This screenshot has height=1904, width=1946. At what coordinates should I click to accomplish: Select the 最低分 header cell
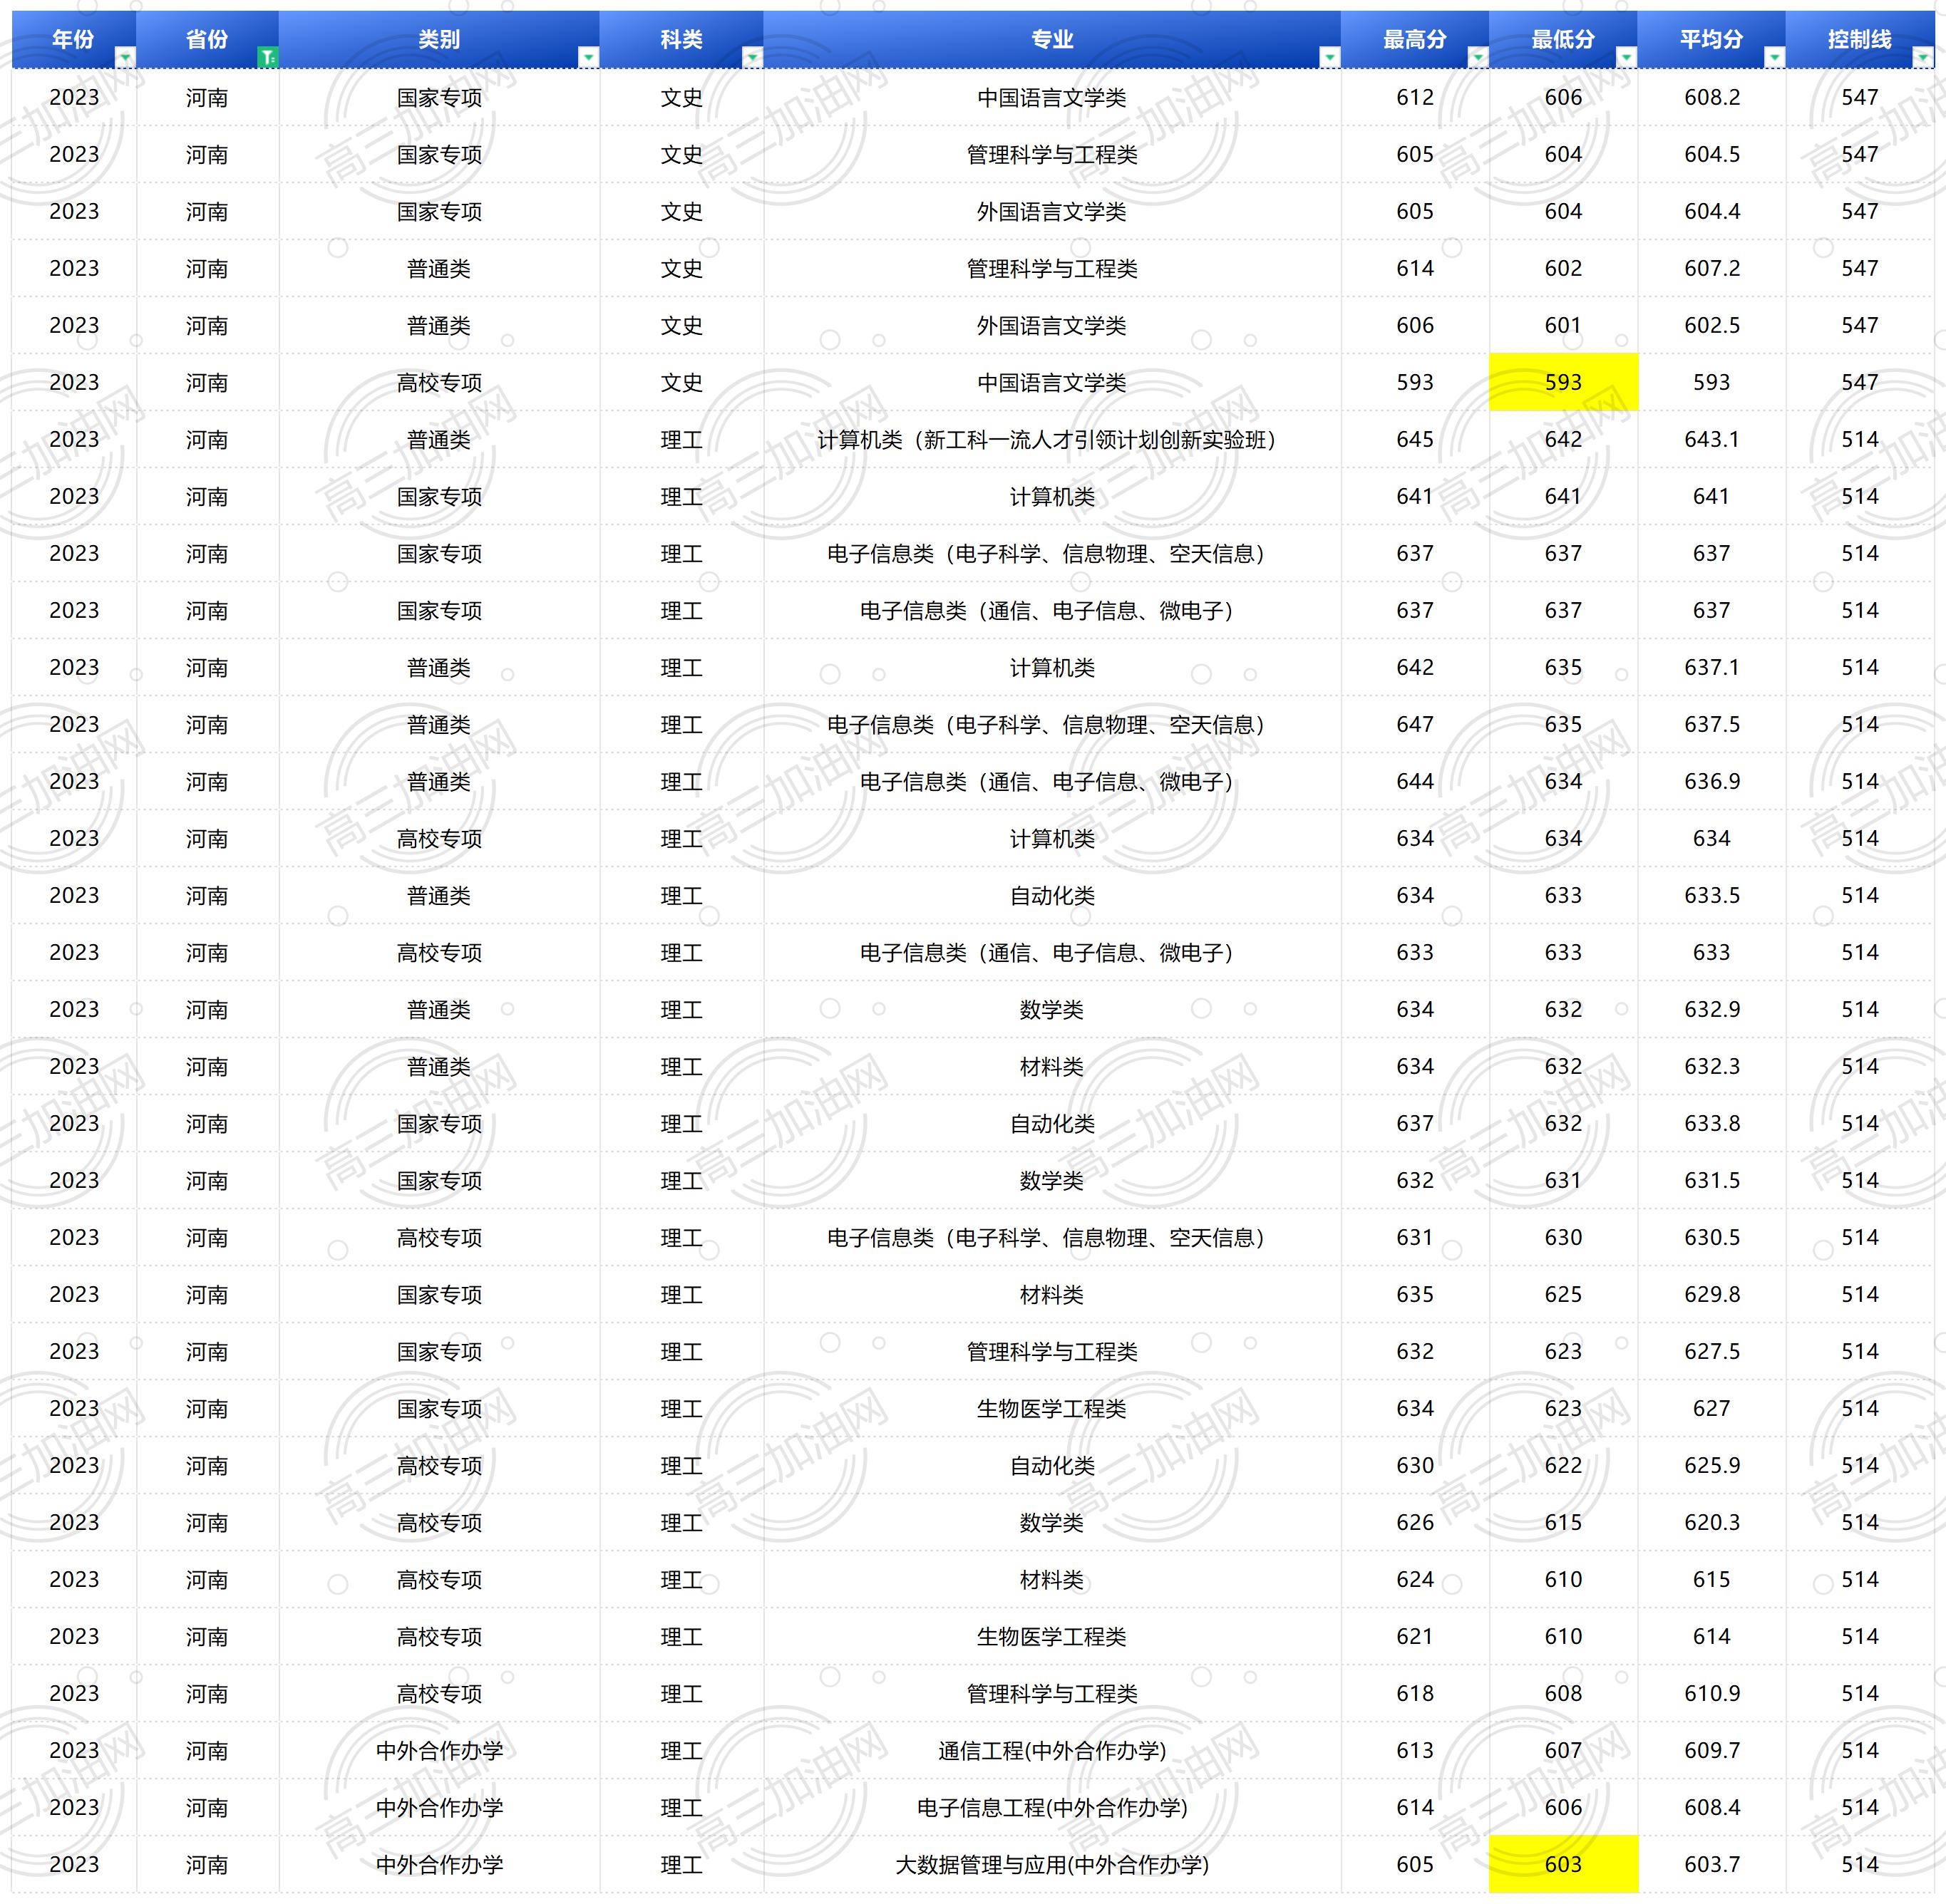pos(1563,40)
